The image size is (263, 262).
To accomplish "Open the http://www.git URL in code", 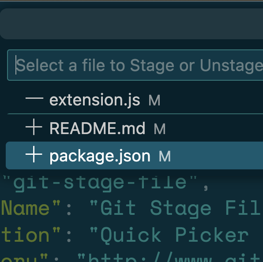I will coord(170,258).
